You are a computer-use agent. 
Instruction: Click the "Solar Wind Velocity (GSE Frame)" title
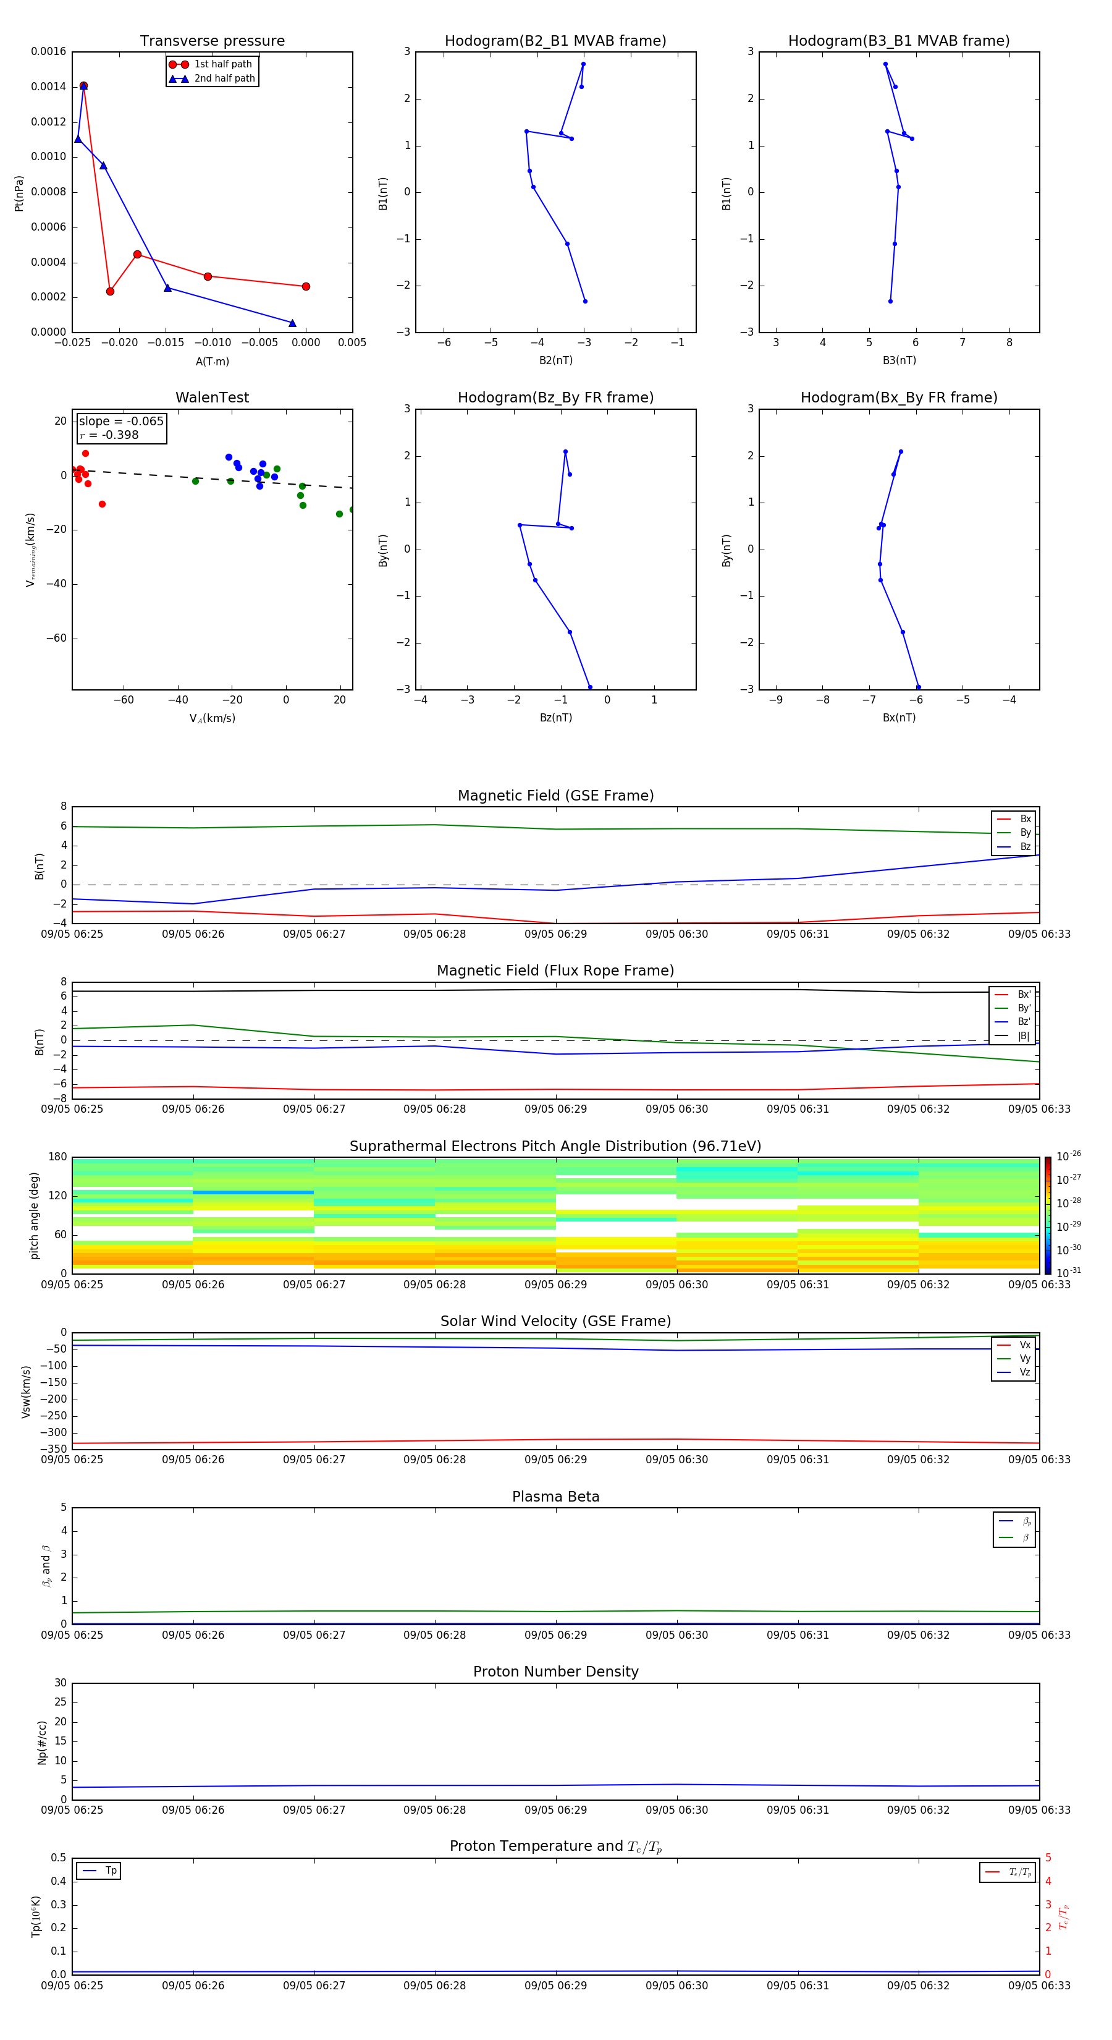555,1322
